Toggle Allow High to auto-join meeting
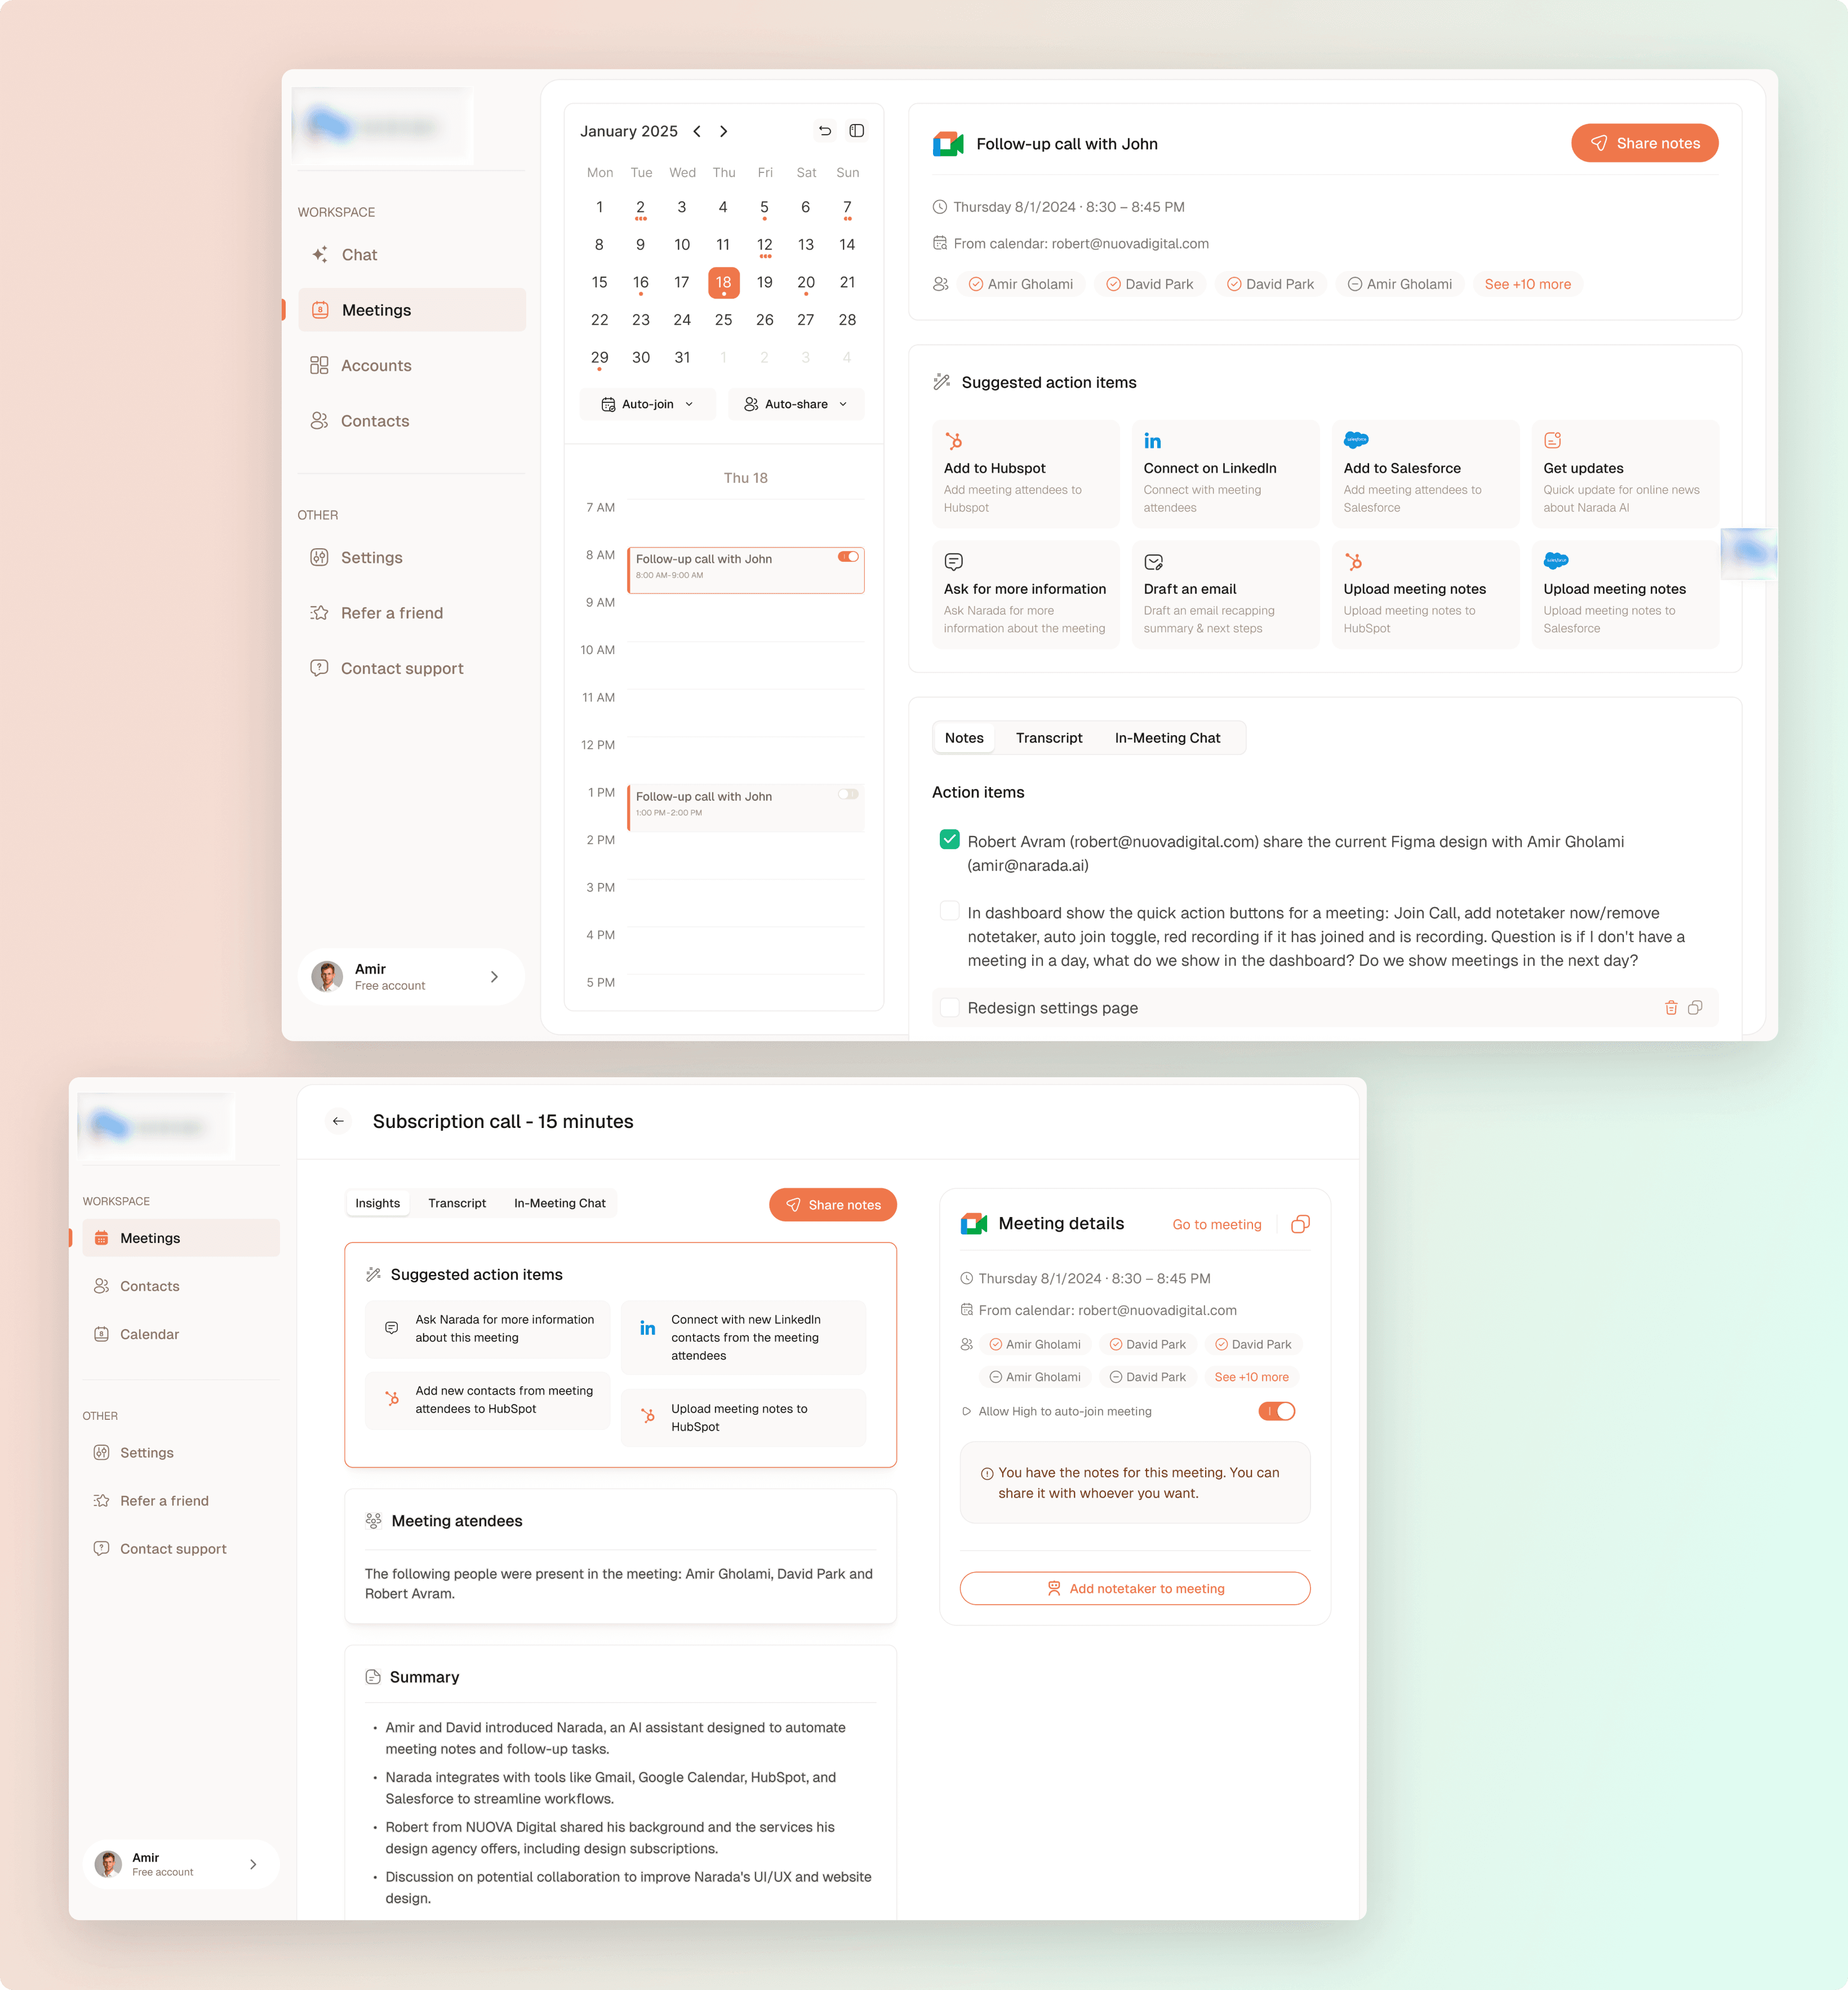Image resolution: width=1848 pixels, height=1990 pixels. click(1277, 1411)
